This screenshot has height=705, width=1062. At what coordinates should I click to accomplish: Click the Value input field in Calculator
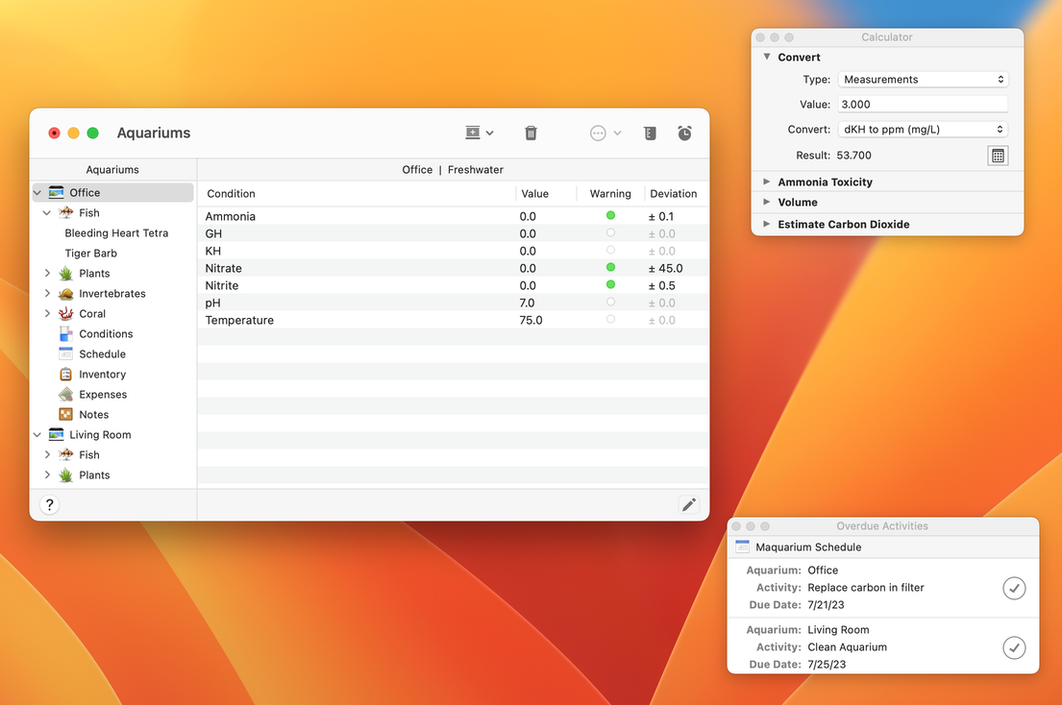[x=923, y=105]
